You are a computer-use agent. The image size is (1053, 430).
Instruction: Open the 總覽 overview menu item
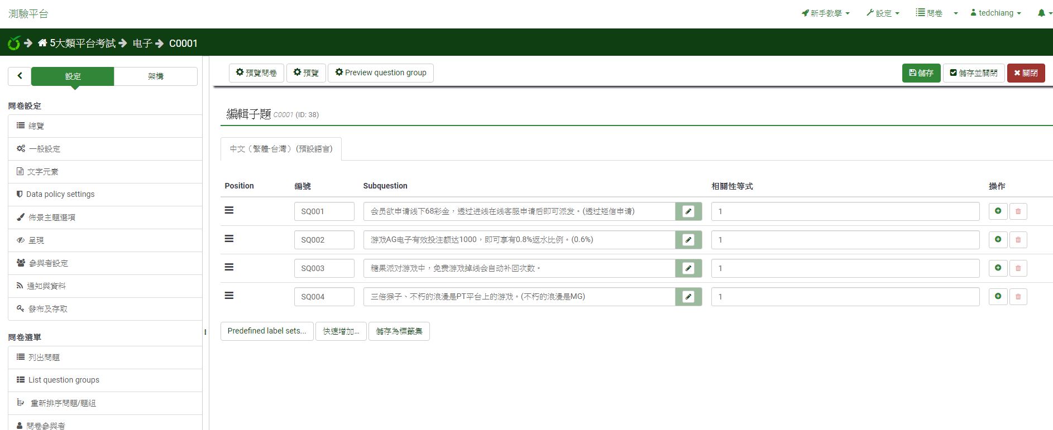[105, 126]
